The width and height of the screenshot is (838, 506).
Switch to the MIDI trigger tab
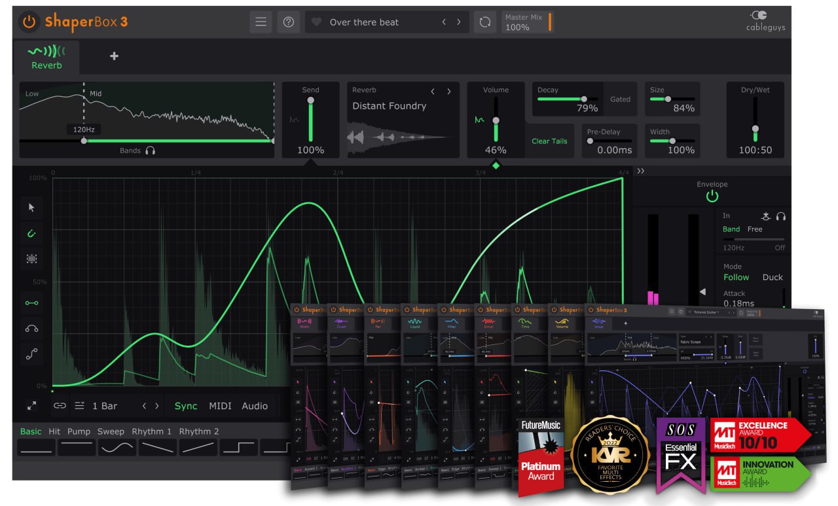(x=220, y=406)
